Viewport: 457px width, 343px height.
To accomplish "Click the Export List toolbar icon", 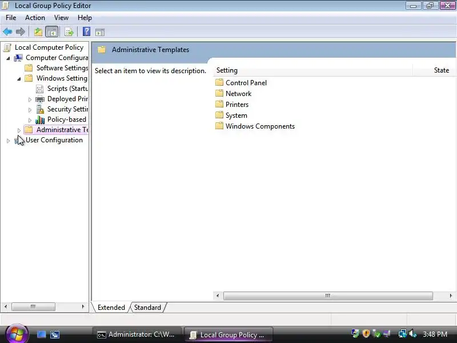I will [69, 32].
